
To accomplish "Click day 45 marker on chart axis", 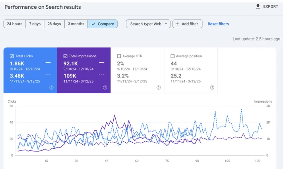I will tap(107, 161).
